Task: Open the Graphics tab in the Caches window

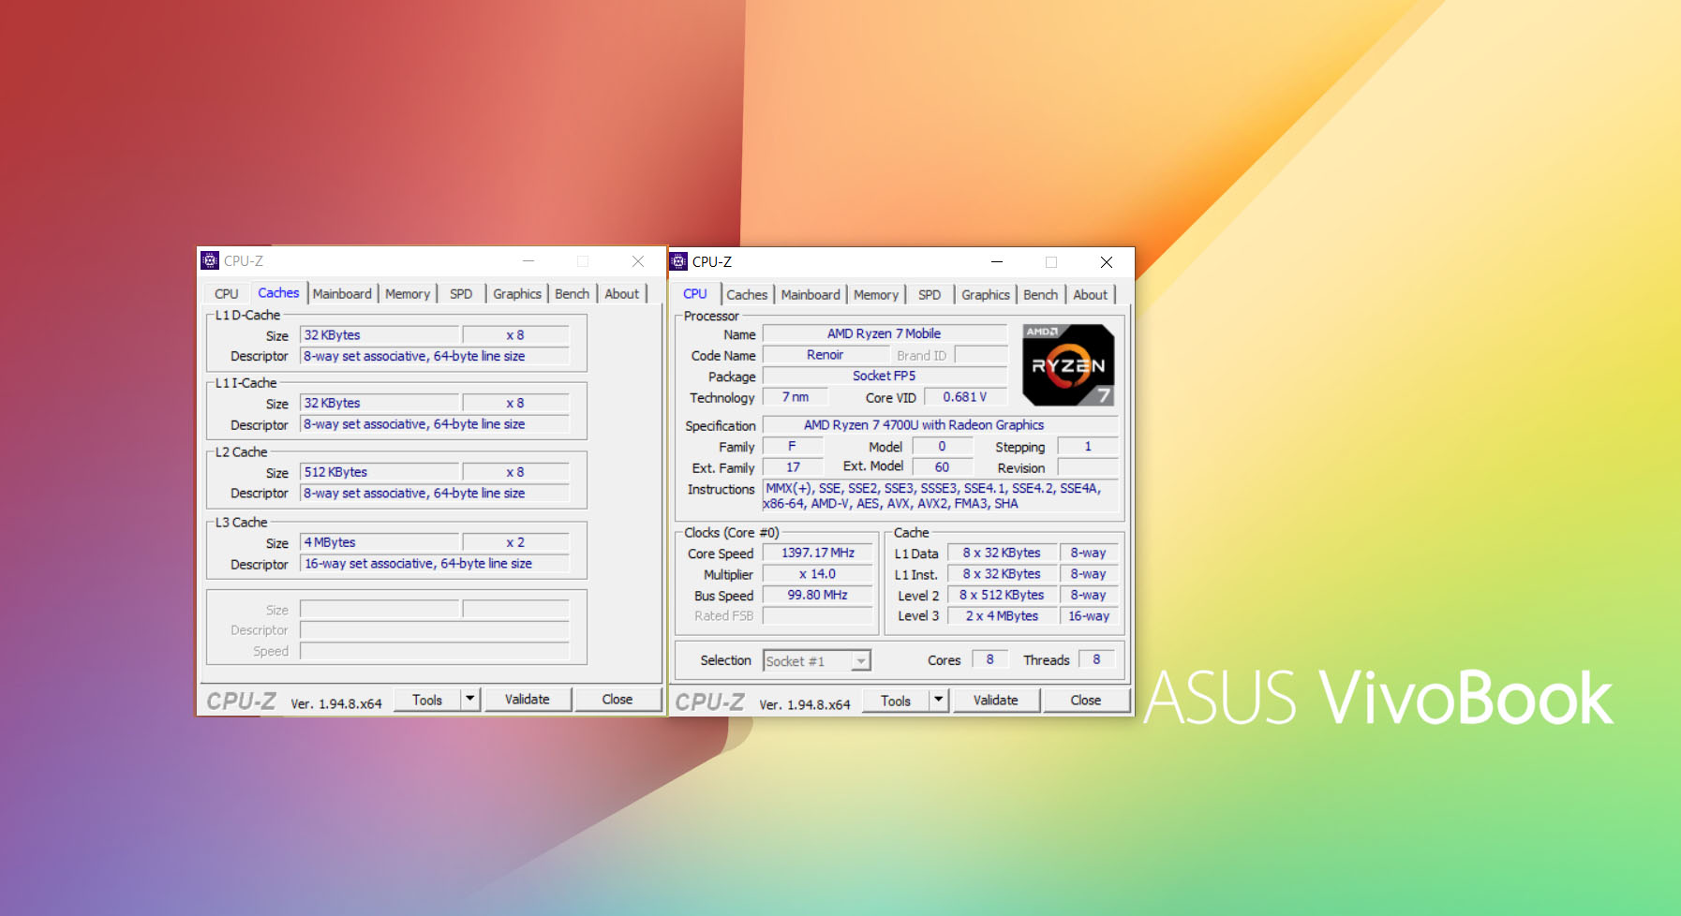Action: click(517, 294)
